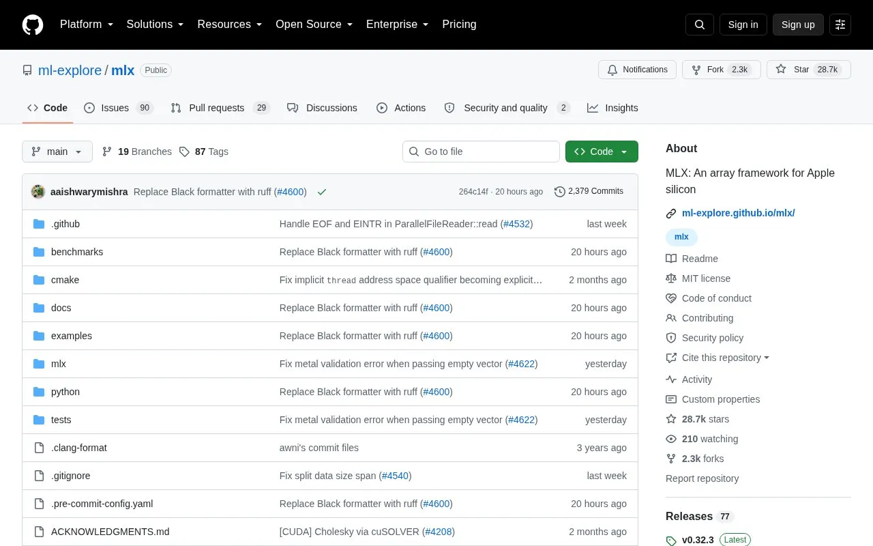Switch to the Pull requests tab
Image resolution: width=873 pixels, height=546 pixels.
click(x=220, y=108)
